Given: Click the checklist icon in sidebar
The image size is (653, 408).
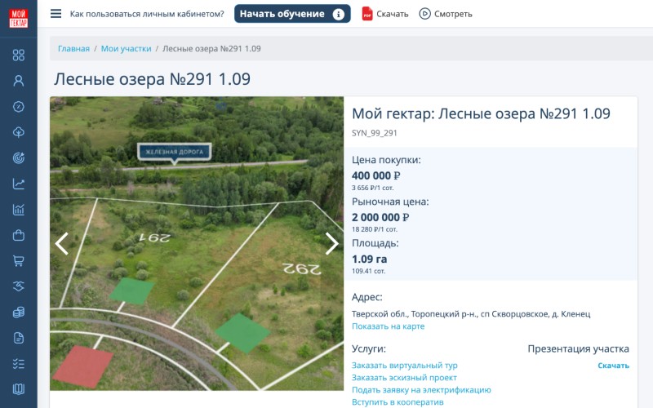Looking at the screenshot, I should coord(18,364).
